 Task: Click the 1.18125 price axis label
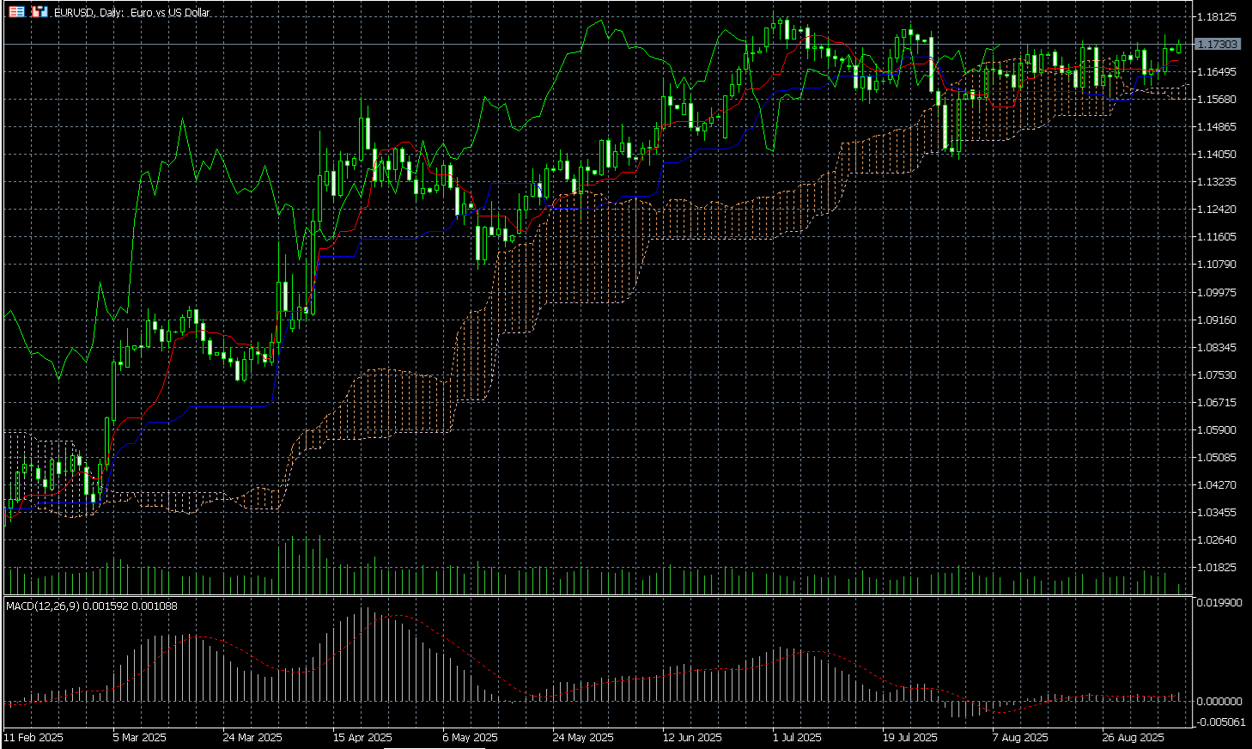[x=1216, y=17]
